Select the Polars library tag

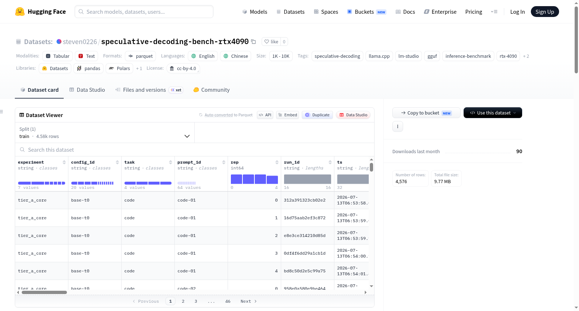coord(119,68)
